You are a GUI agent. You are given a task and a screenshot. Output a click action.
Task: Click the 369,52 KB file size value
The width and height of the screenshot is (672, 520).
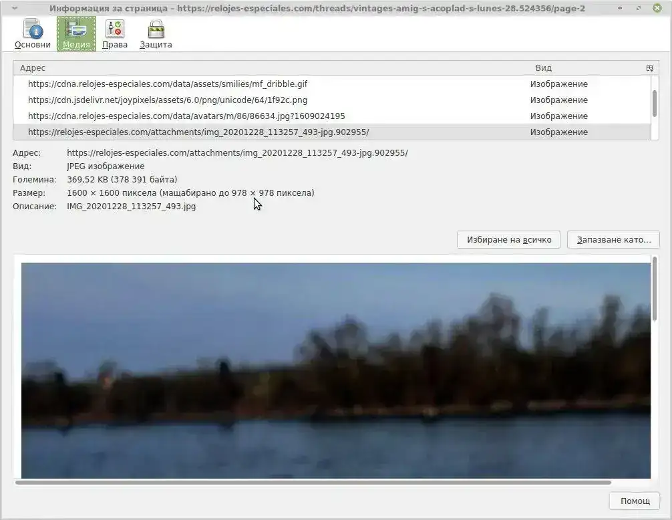click(122, 179)
